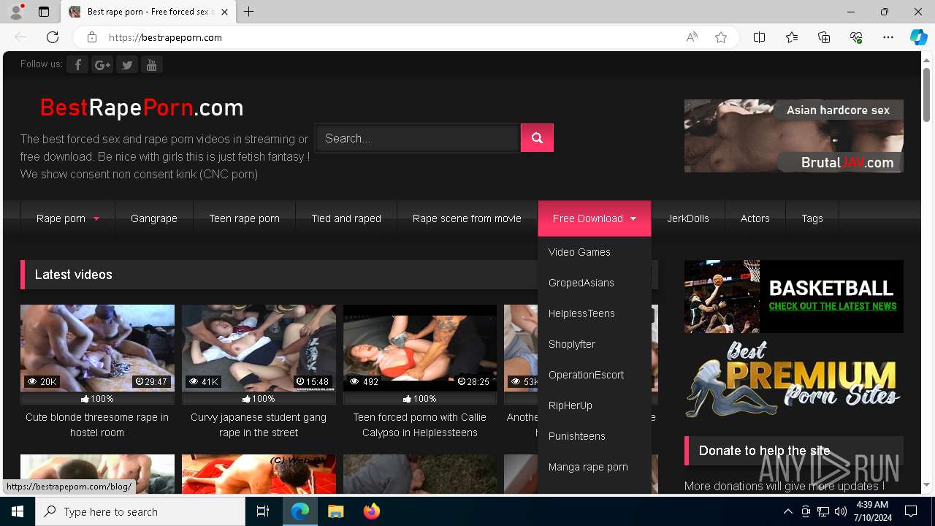View site information lock icon
This screenshot has height=526, width=935.
point(91,37)
